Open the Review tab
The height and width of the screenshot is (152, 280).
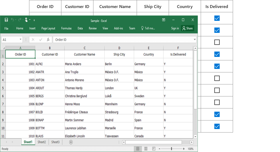(x=93, y=28)
